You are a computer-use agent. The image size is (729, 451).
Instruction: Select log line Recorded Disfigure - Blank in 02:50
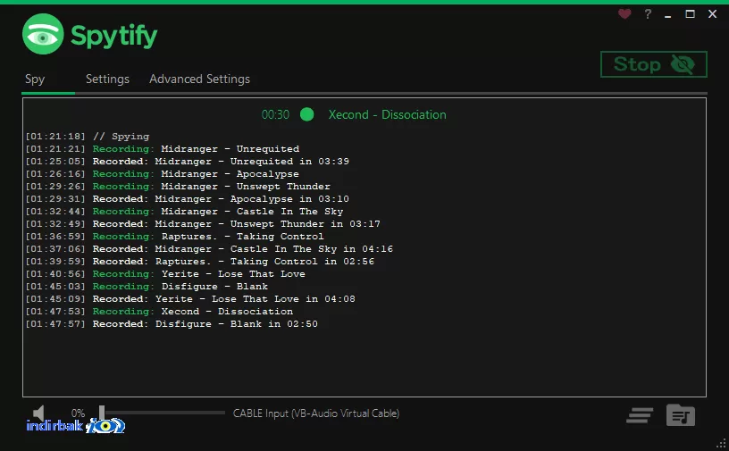(x=172, y=324)
